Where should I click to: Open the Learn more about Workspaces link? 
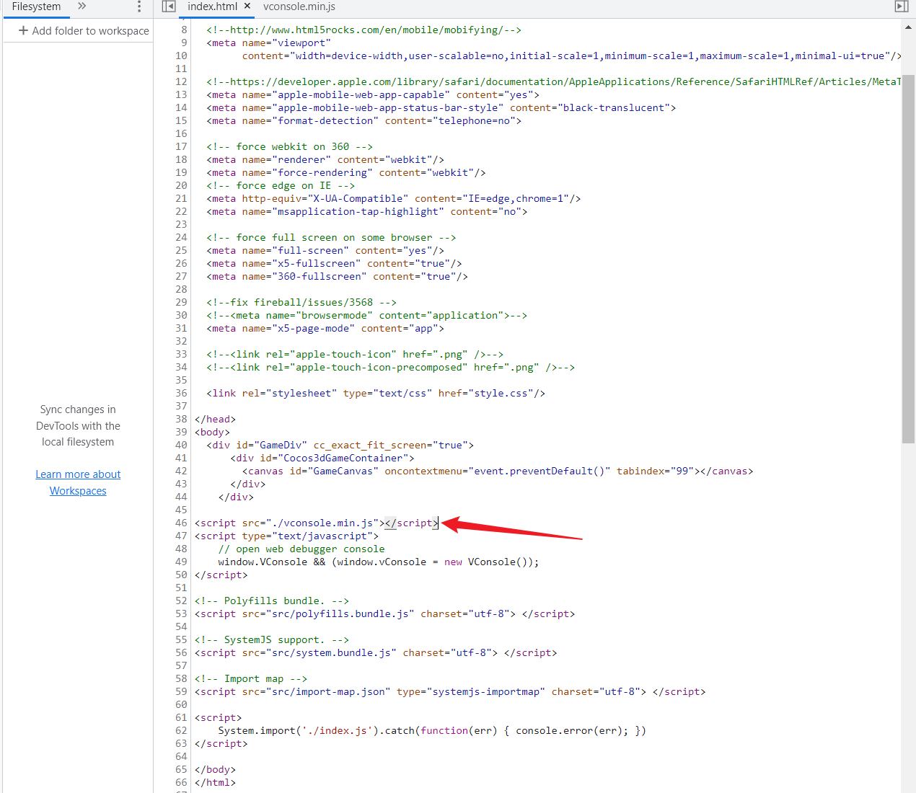coord(78,482)
